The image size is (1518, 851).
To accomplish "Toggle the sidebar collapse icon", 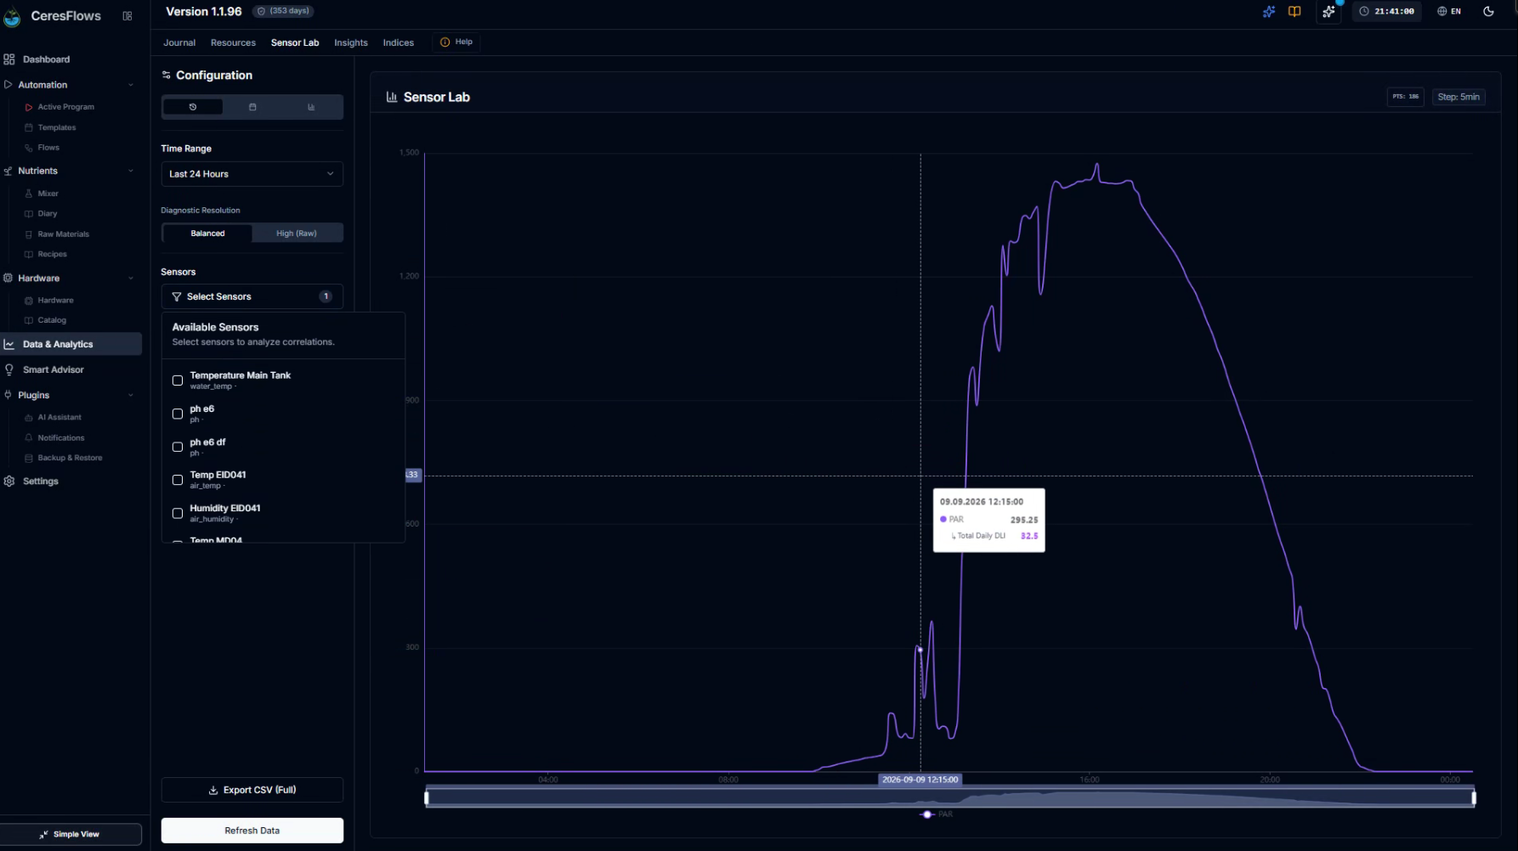I will (x=127, y=16).
